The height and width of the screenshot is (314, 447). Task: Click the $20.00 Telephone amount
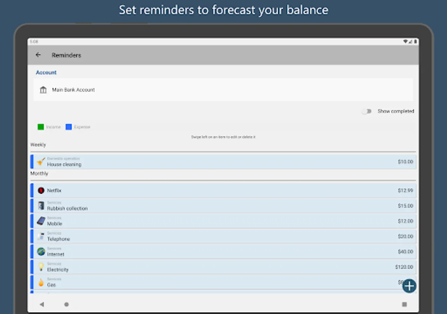pyautogui.click(x=405, y=237)
